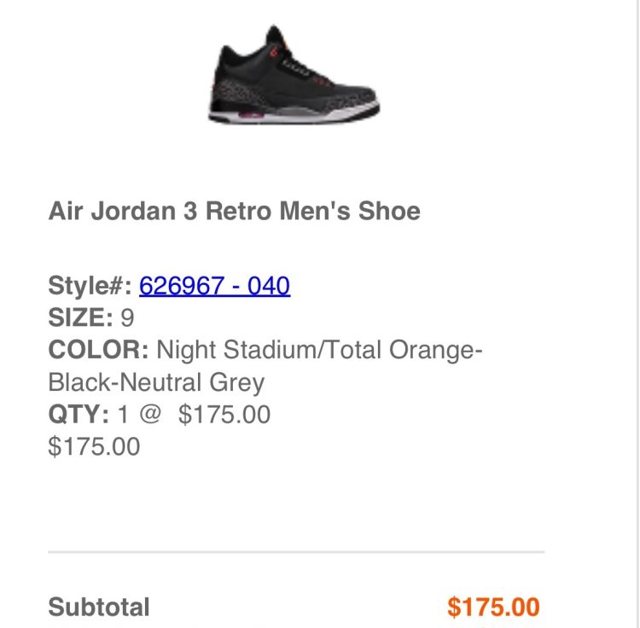640x628 pixels.
Task: Click the horizontal divider above Subtotal
Action: click(295, 552)
